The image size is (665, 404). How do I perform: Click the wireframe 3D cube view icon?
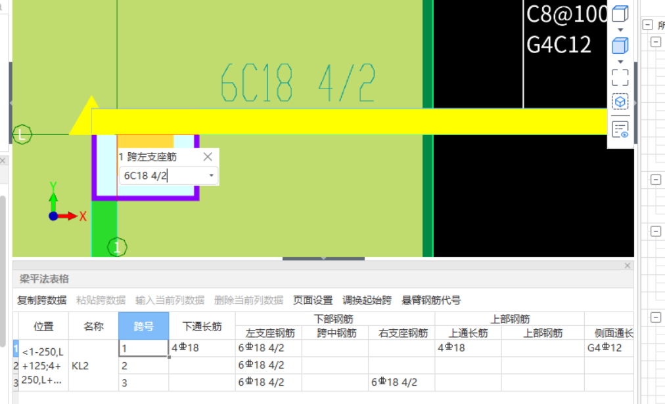point(620,14)
